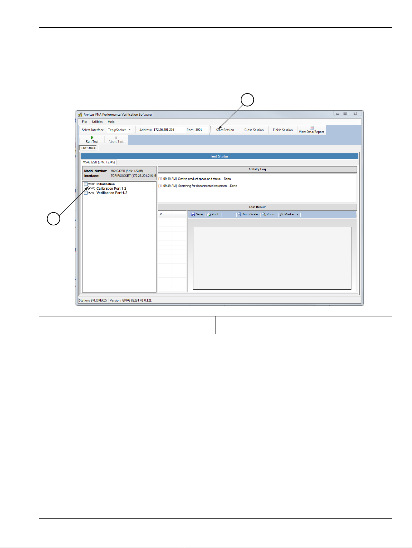Image resolution: width=412 pixels, height=548 pixels.
Task: Open the Select Interface TcpipSocket dropdown
Action: click(130, 130)
